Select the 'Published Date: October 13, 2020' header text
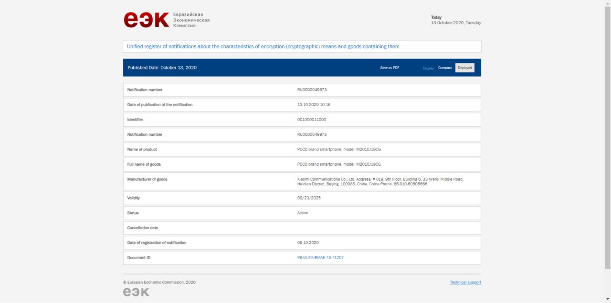 coord(162,68)
